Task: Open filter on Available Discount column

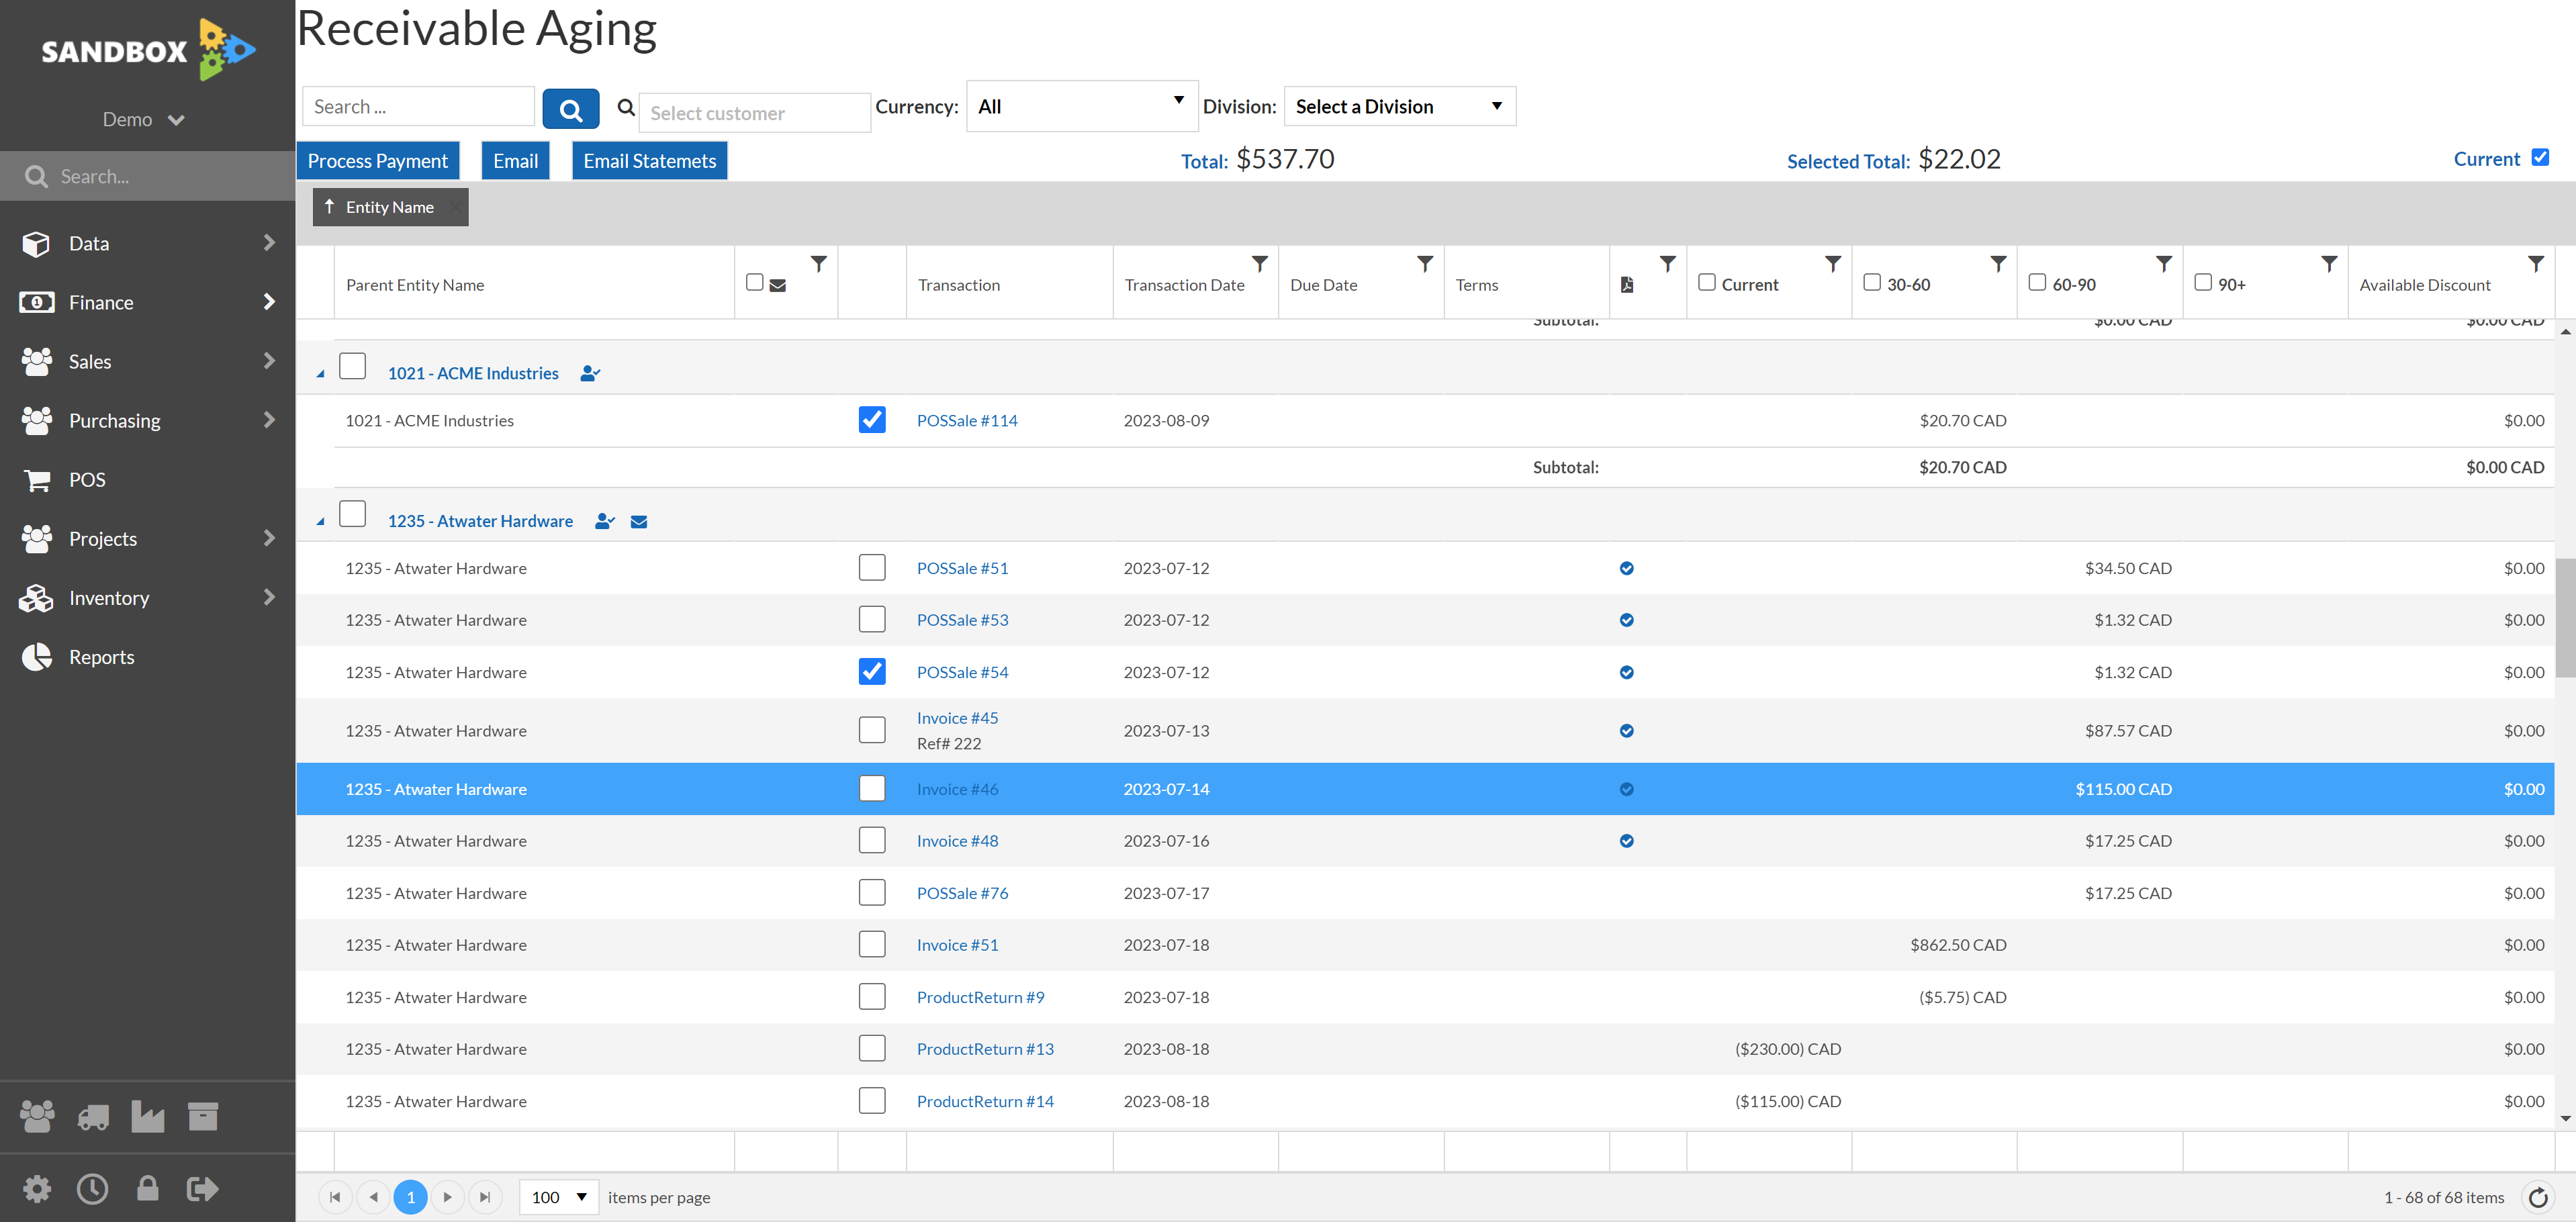Action: point(2536,264)
